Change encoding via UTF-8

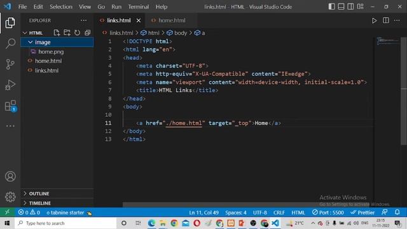point(260,212)
